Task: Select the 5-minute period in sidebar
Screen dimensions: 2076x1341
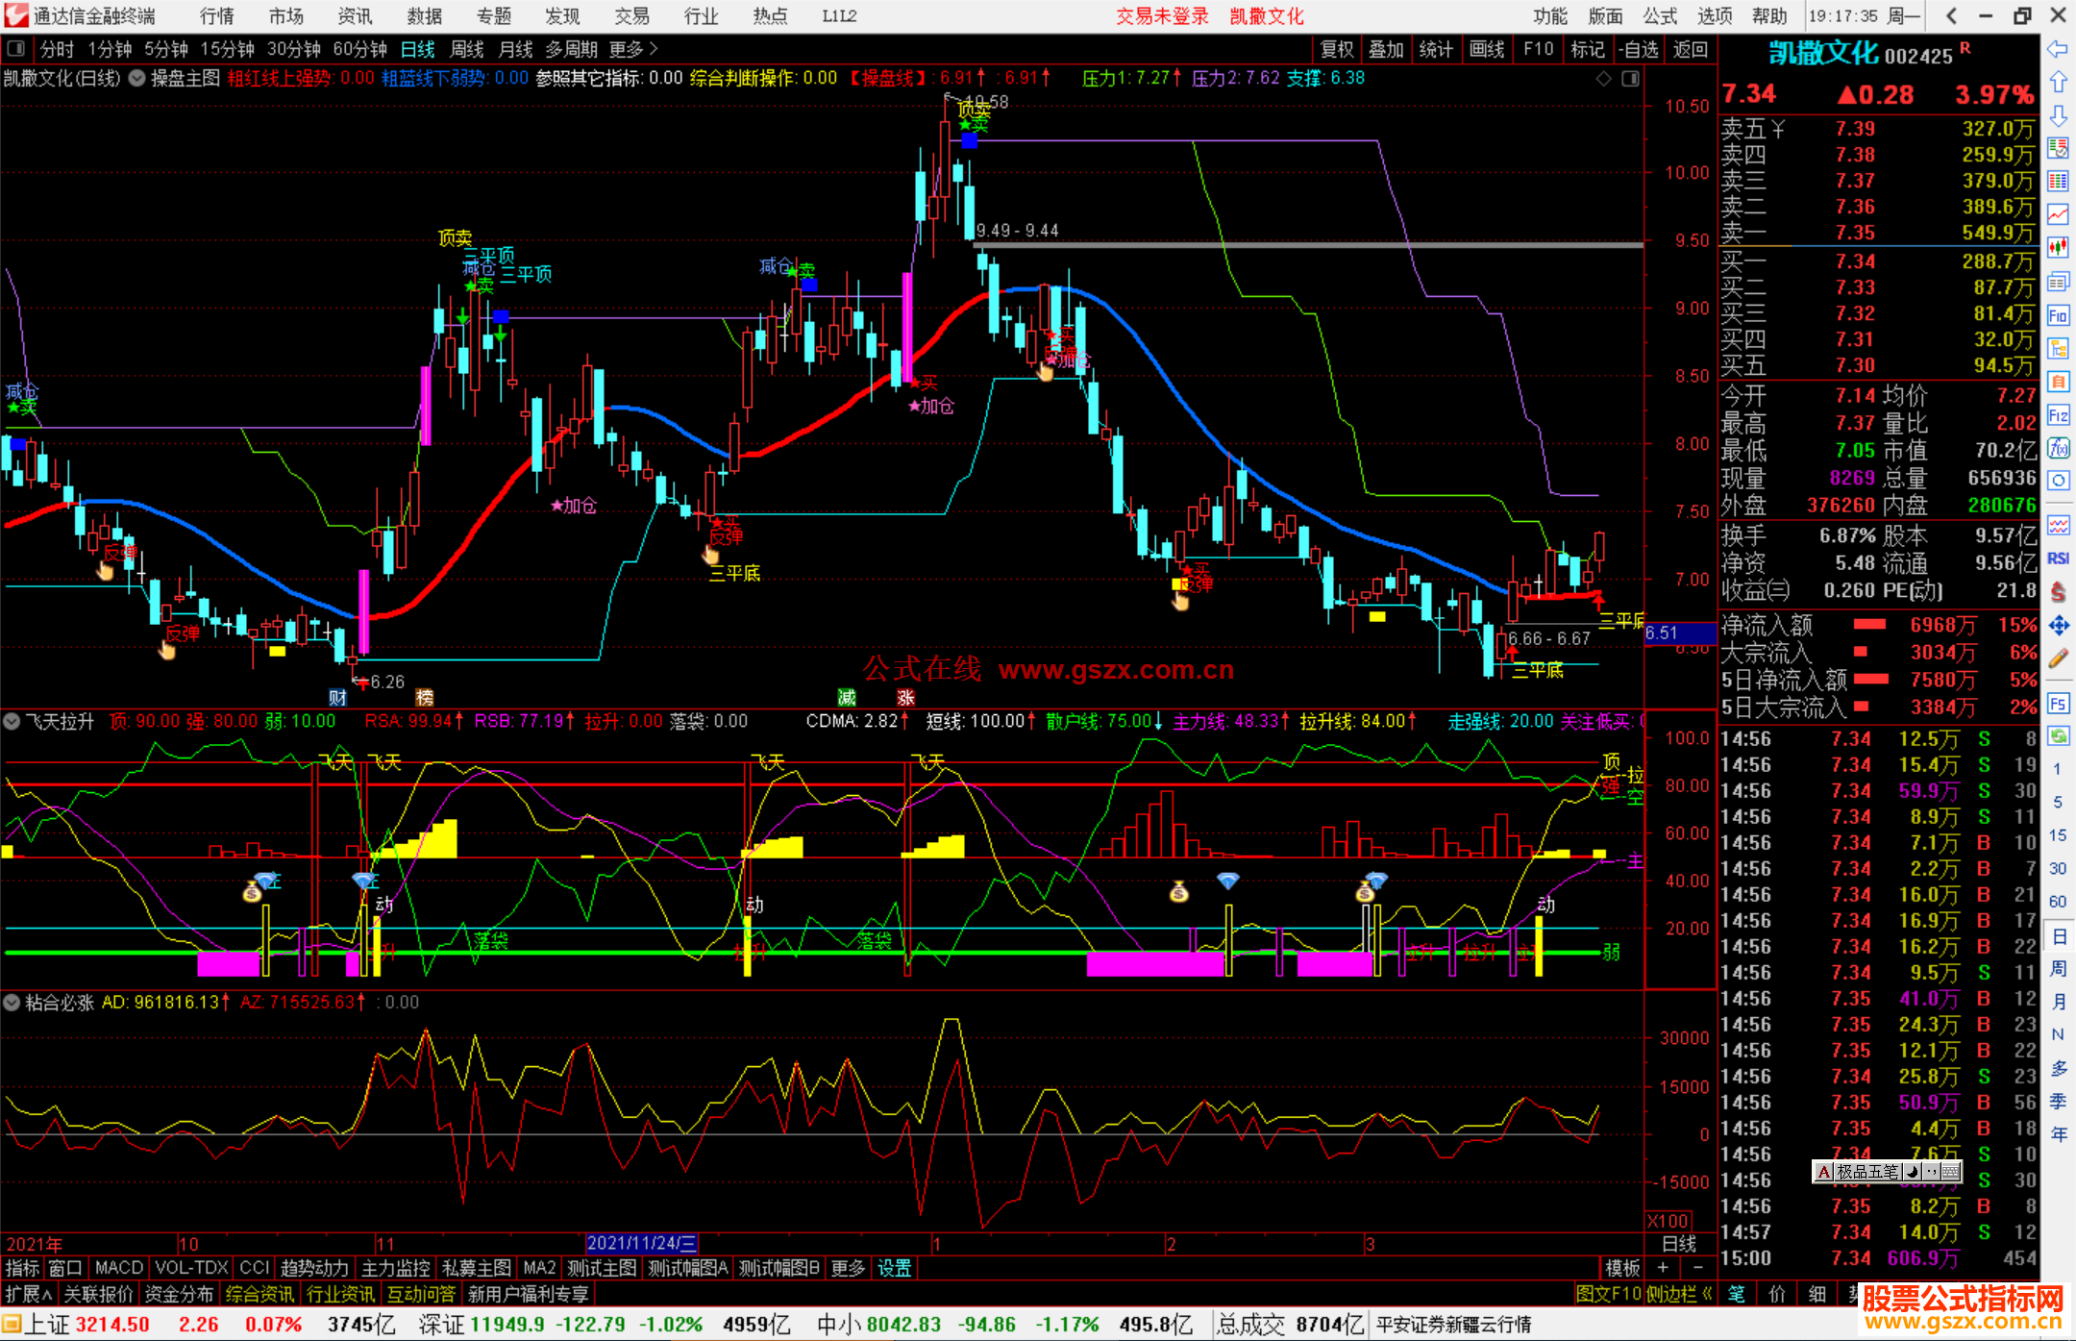Action: [2058, 802]
